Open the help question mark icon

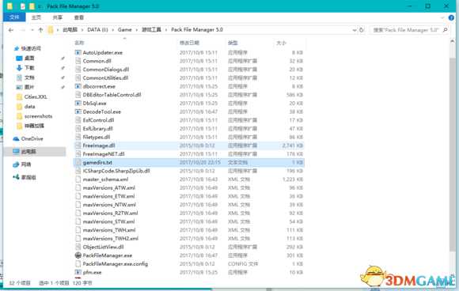(x=451, y=17)
